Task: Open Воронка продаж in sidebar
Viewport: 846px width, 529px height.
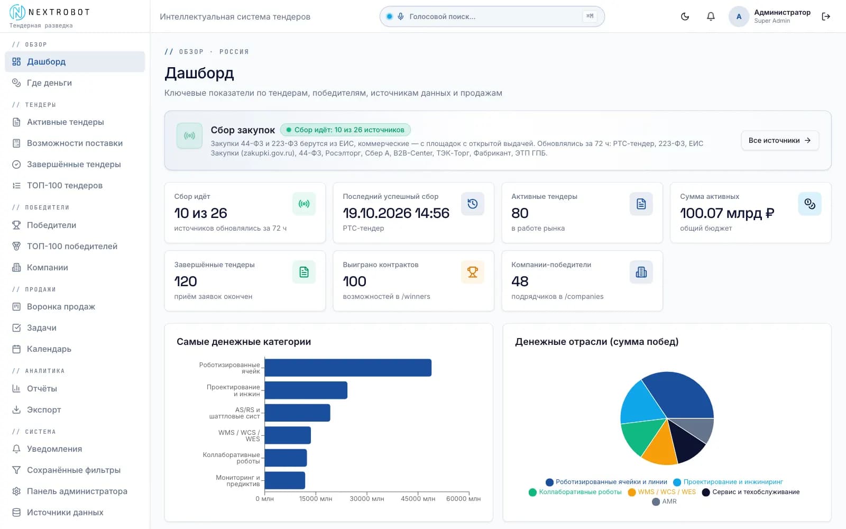Action: click(x=75, y=306)
